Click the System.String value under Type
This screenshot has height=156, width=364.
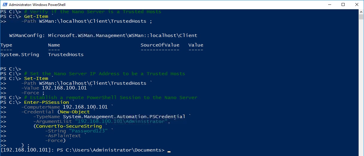20,55
